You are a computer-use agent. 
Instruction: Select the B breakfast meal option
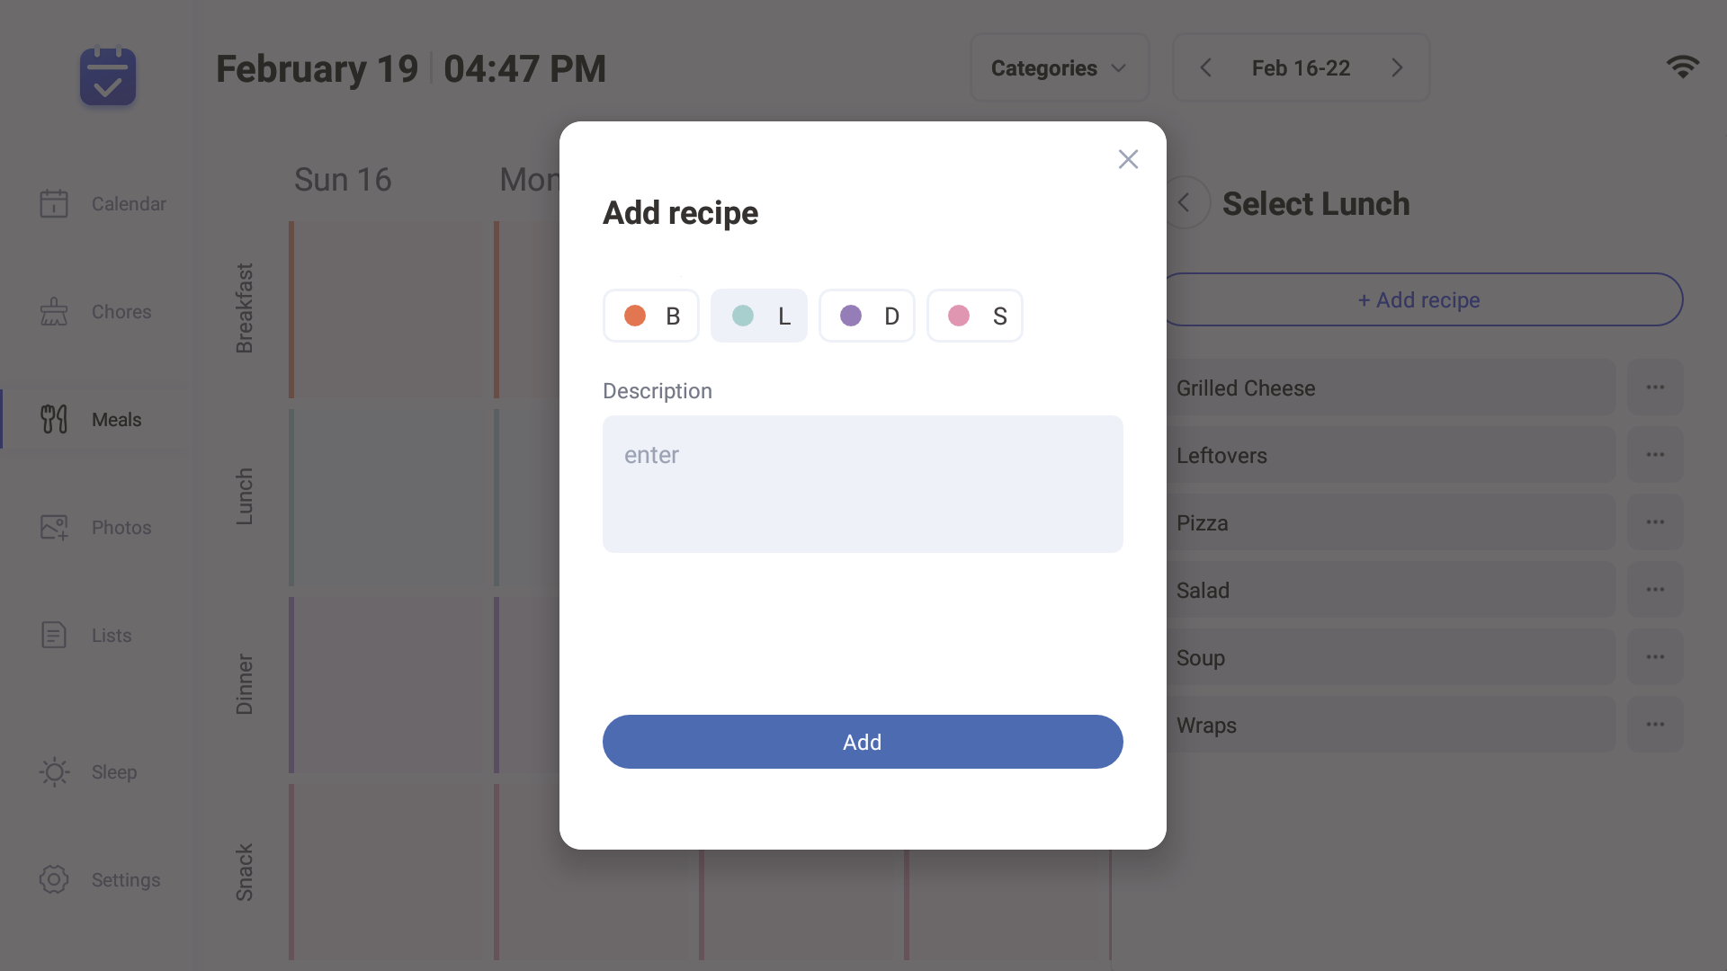coord(651,316)
